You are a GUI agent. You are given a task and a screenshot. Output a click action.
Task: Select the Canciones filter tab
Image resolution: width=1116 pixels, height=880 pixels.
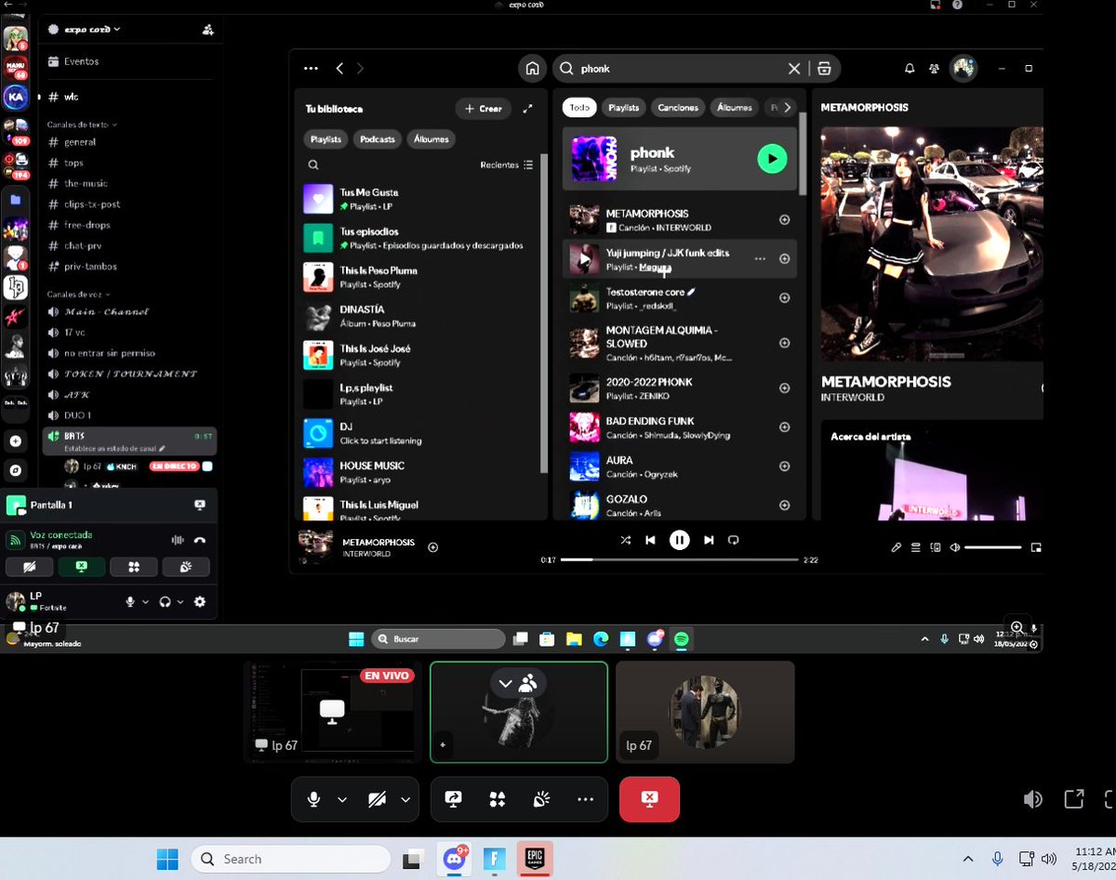(x=678, y=108)
